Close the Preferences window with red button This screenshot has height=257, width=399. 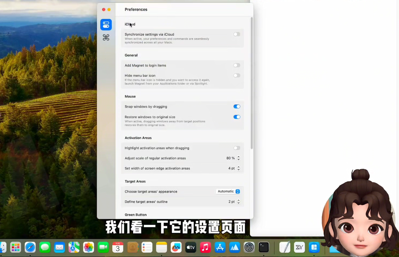click(x=104, y=10)
